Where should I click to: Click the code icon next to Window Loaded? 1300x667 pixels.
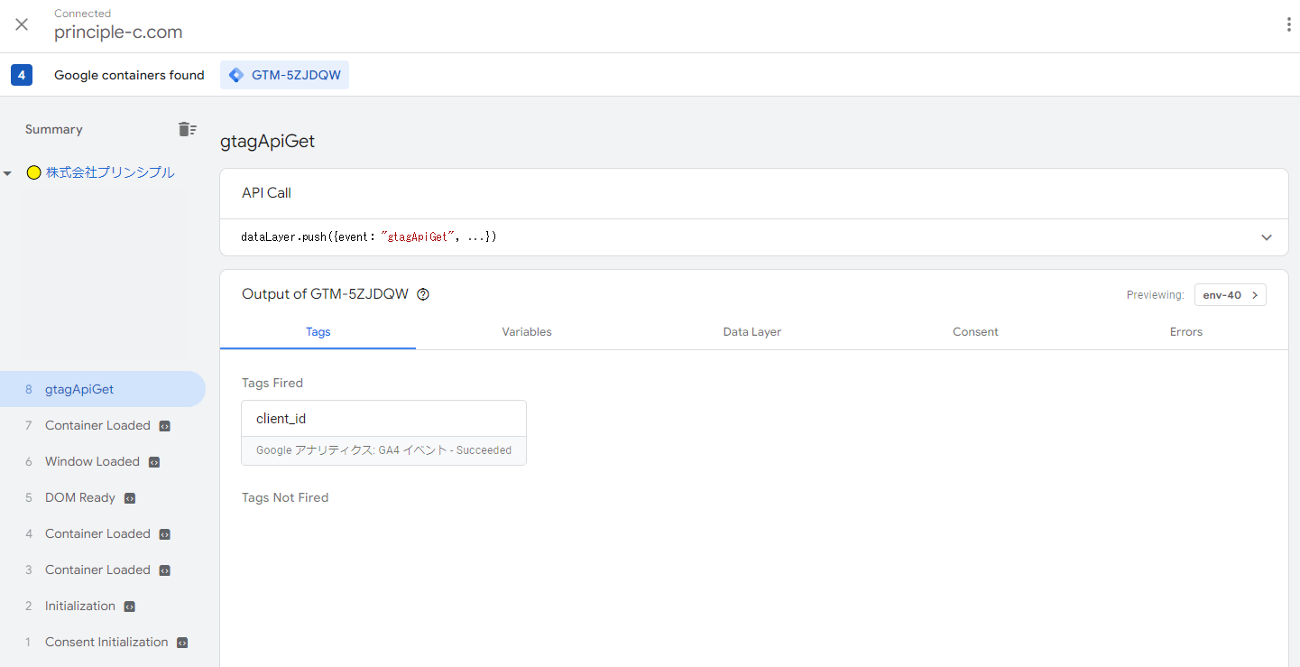pyautogui.click(x=154, y=462)
